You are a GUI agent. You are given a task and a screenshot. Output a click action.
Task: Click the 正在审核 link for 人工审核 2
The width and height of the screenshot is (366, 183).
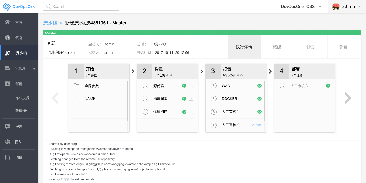coord(255,125)
